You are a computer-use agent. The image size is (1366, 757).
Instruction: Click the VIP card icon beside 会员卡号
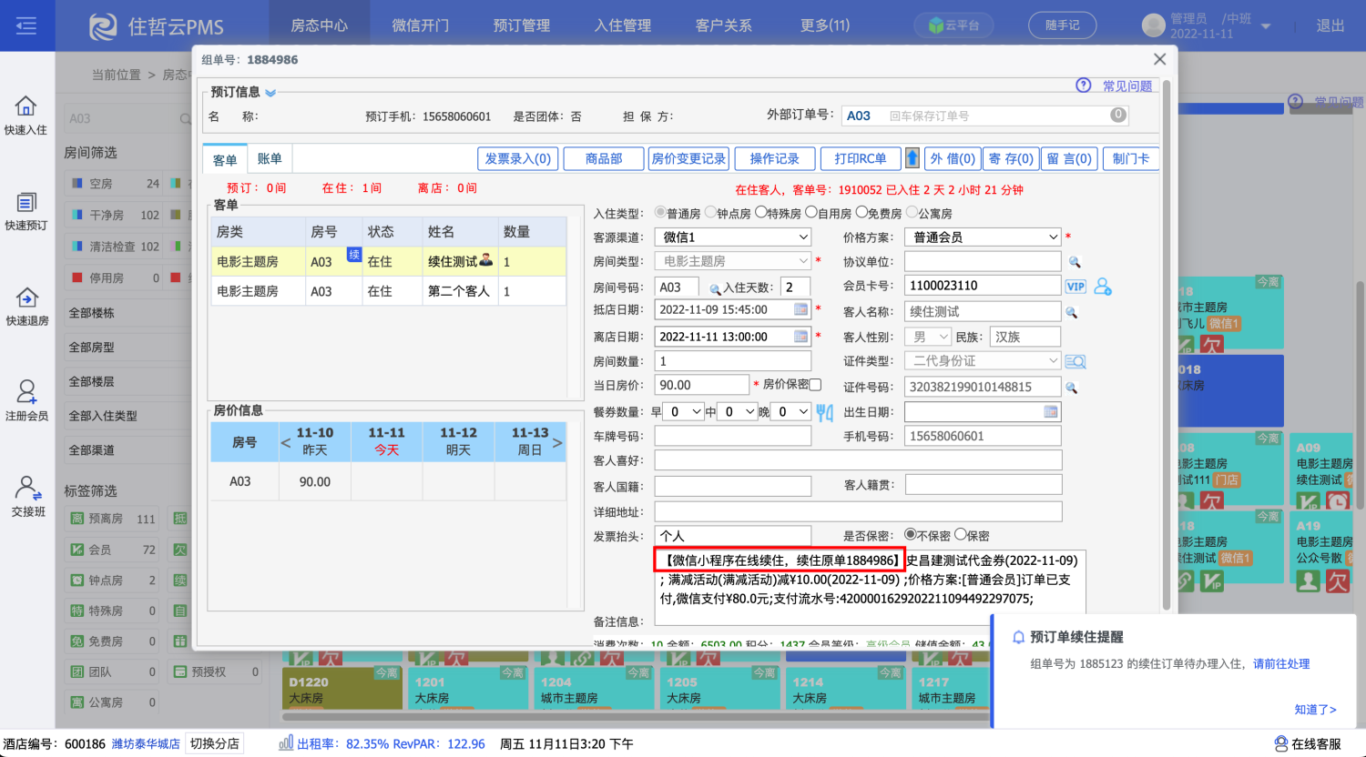tap(1075, 286)
